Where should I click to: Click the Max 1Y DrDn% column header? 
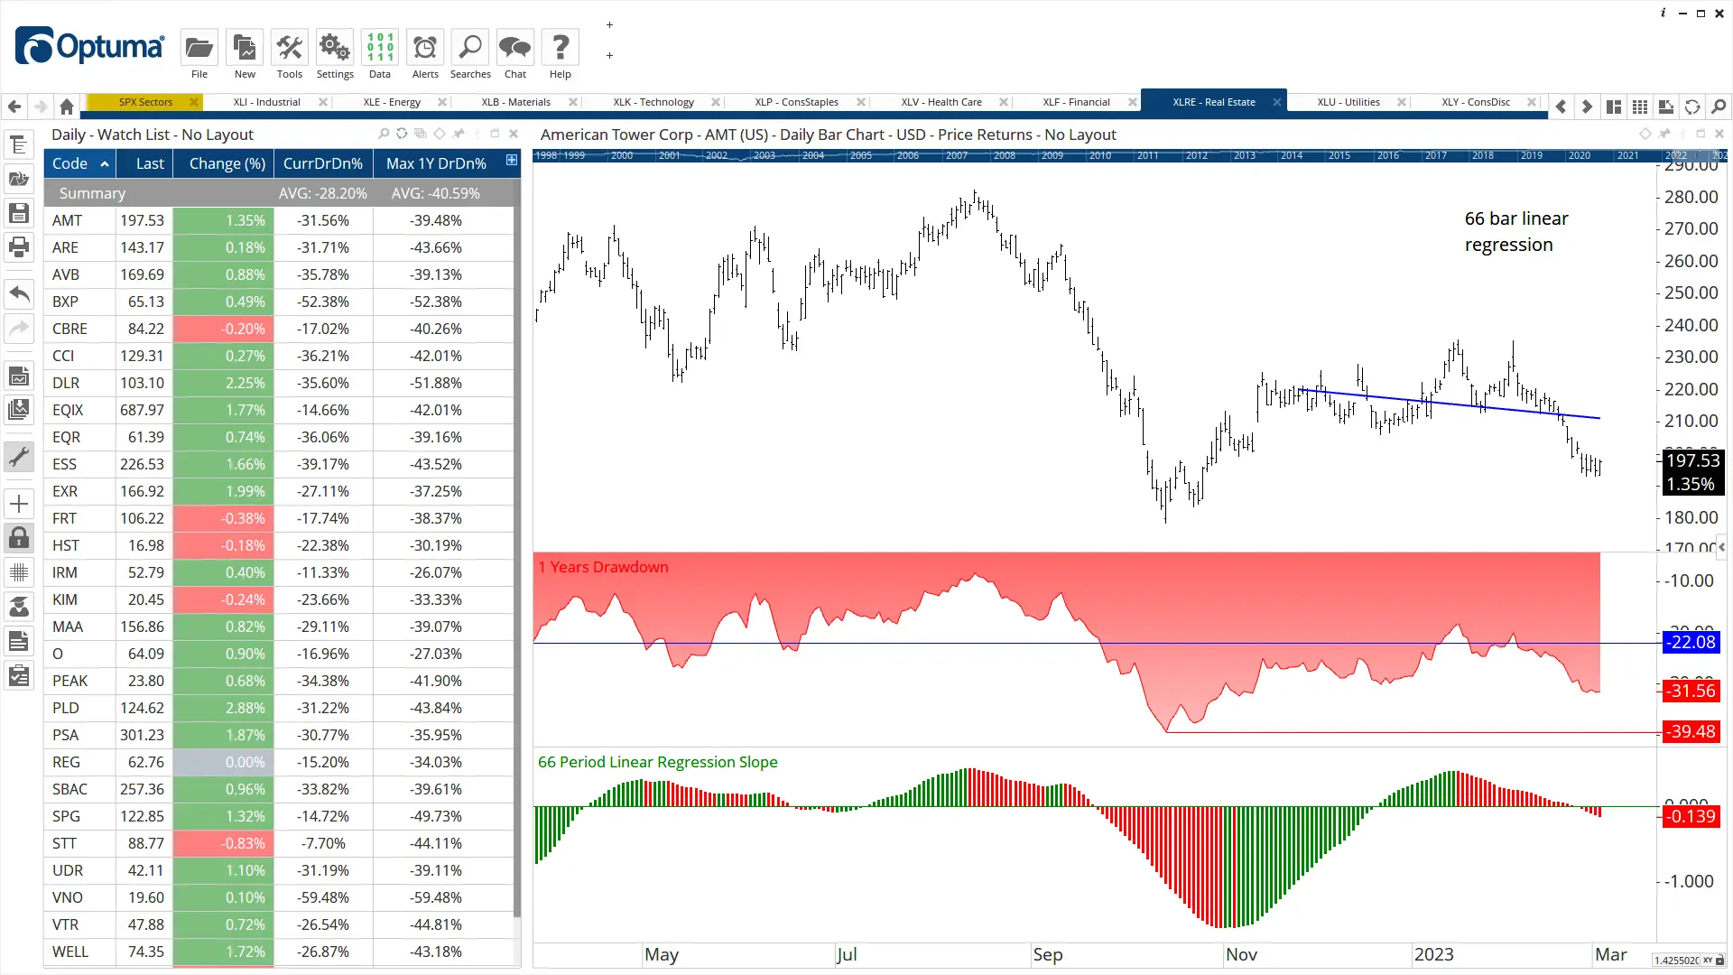[437, 163]
